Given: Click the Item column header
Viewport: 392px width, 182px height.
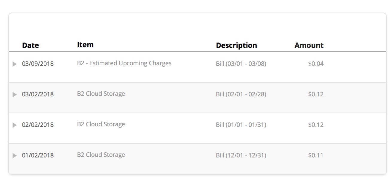Looking at the screenshot, I should 85,45.
